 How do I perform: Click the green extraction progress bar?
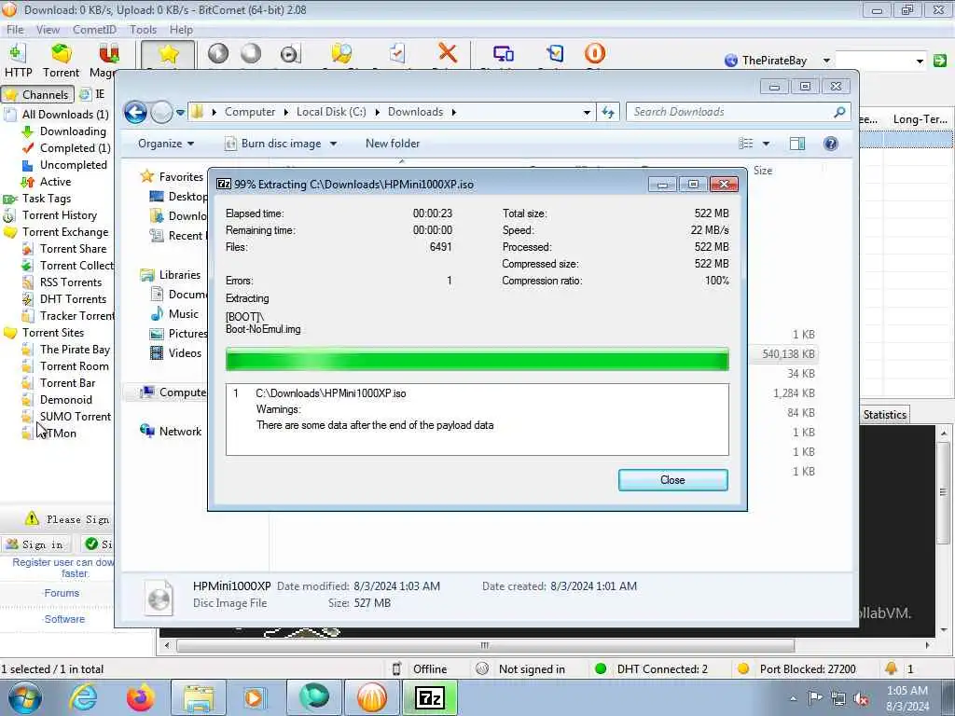pyautogui.click(x=477, y=359)
